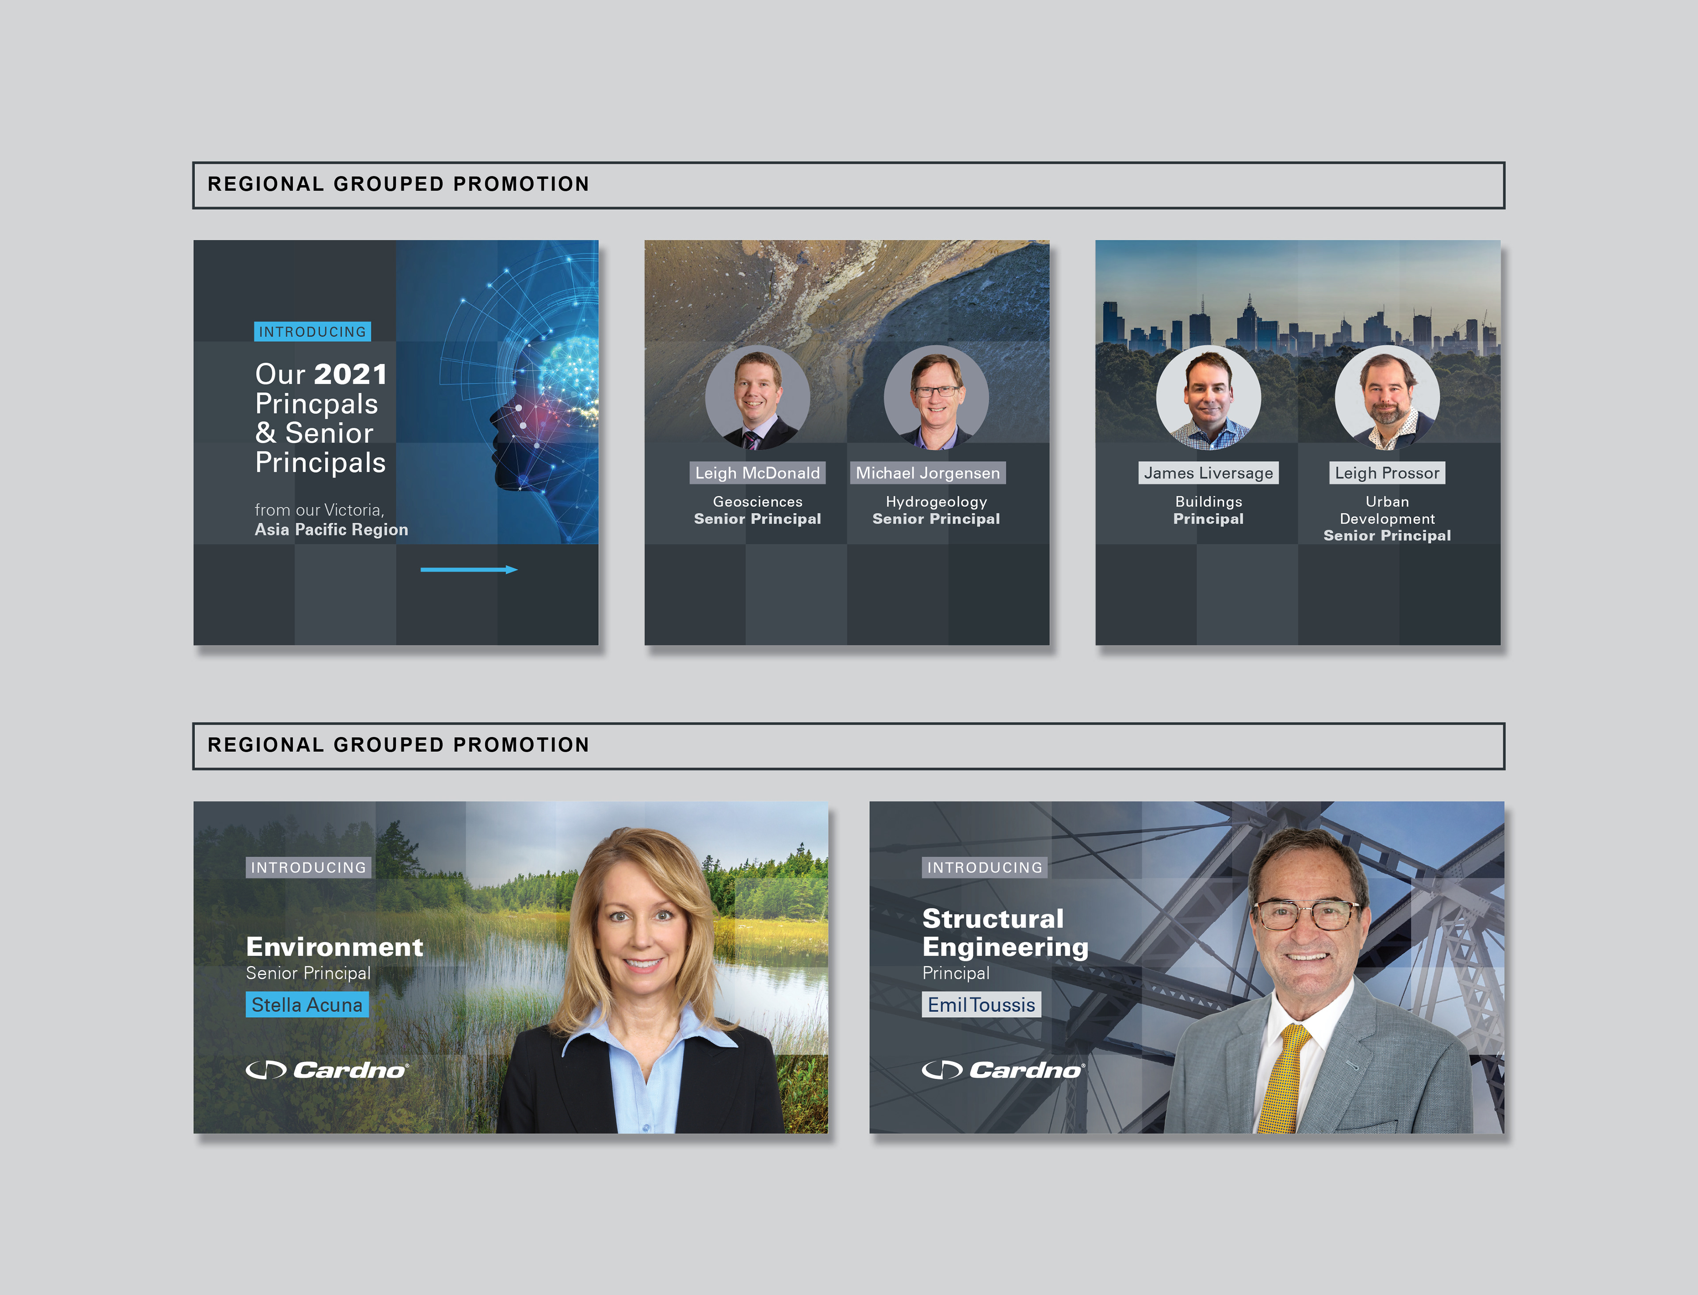This screenshot has width=1698, height=1295.
Task: Click the 'from our Victoria,' text
Action: (319, 510)
